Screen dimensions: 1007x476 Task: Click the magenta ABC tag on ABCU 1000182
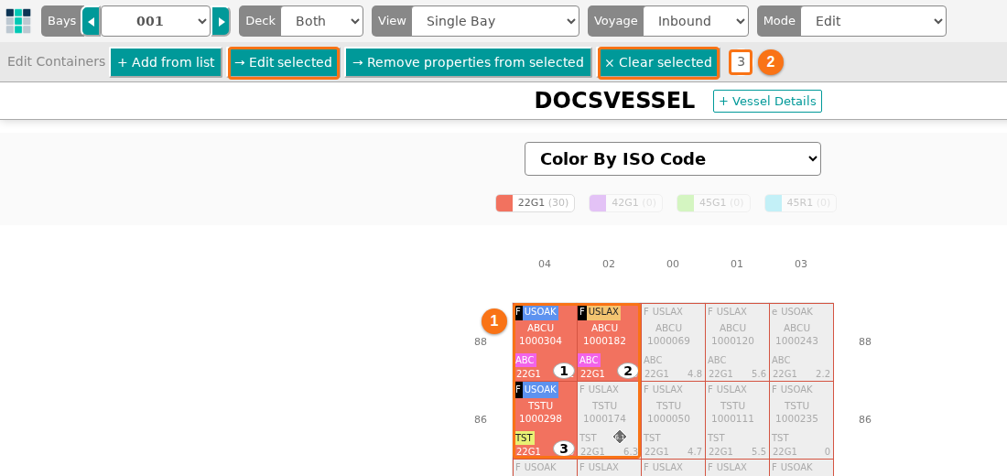589,361
